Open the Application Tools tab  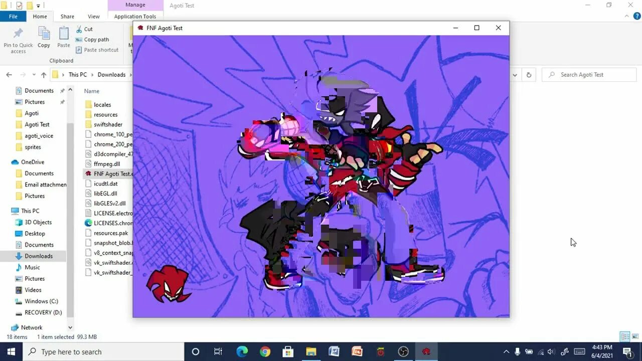point(135,17)
